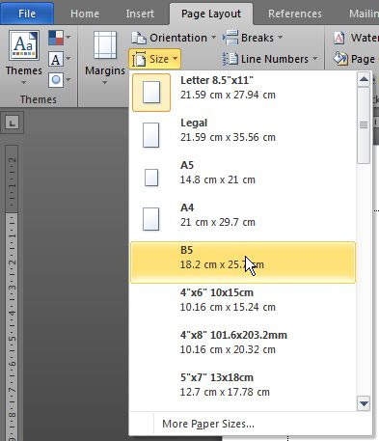Click the Legal page thumbnail icon
The height and width of the screenshot is (441, 379).
point(150,135)
